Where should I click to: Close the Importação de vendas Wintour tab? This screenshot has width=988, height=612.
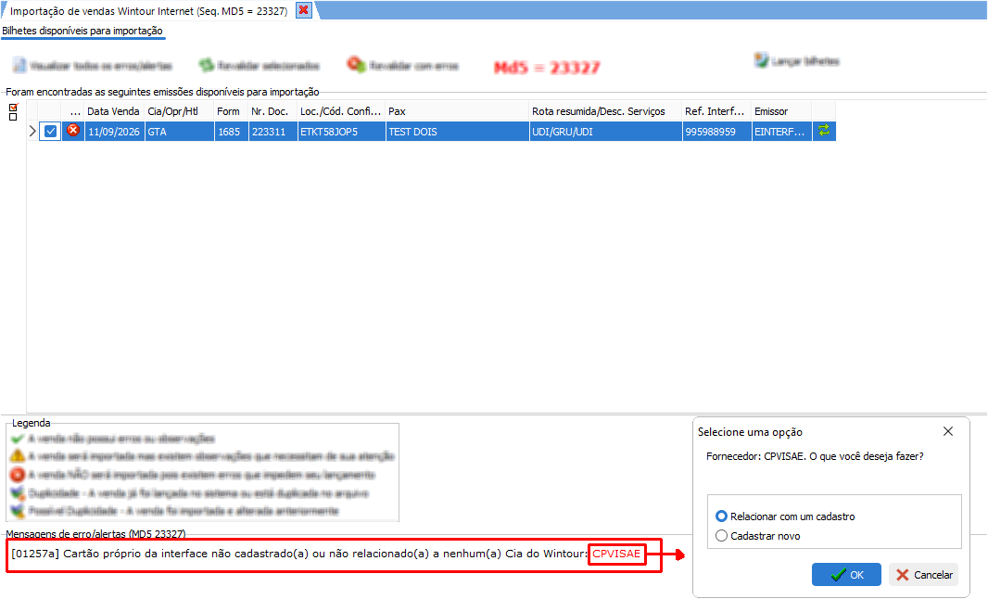304,10
